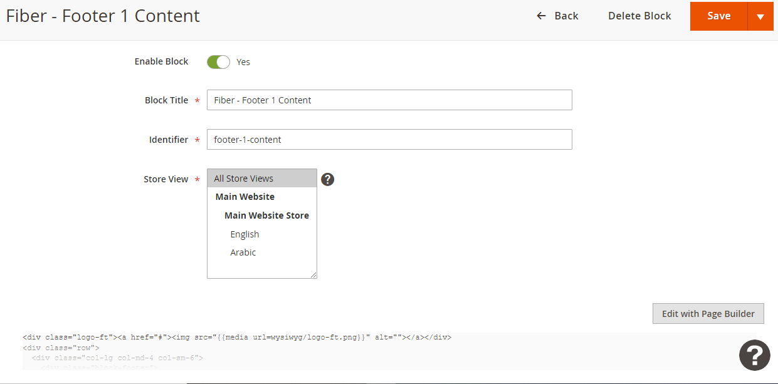Click the Identifier field label
This screenshot has height=384, width=778.
tap(168, 140)
